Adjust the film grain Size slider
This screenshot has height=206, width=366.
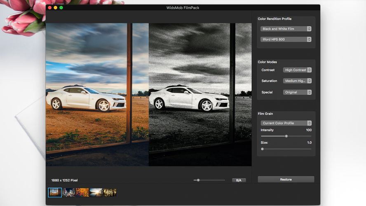tap(286, 149)
